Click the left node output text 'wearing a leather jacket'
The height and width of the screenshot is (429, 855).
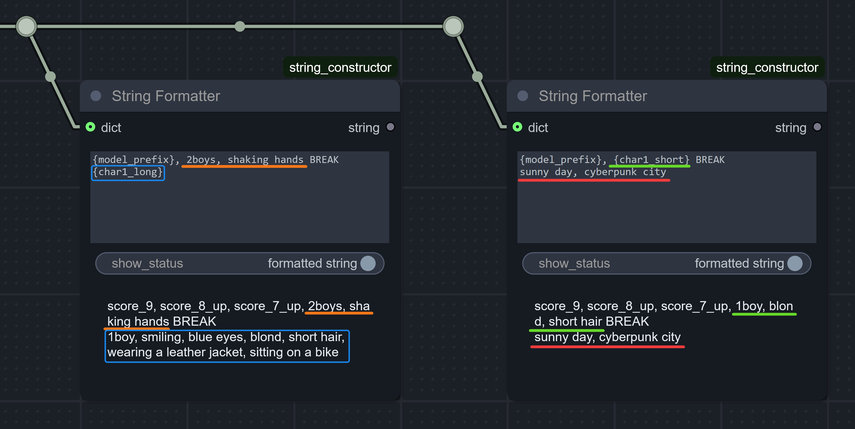tap(177, 352)
